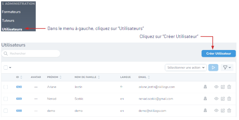The image size is (239, 120).
Task: Delete user Ariane Jestin with trash icon
Action: pyautogui.click(x=229, y=87)
